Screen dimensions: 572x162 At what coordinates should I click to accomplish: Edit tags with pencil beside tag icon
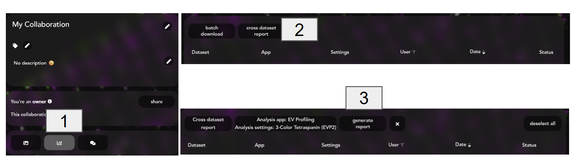27,45
